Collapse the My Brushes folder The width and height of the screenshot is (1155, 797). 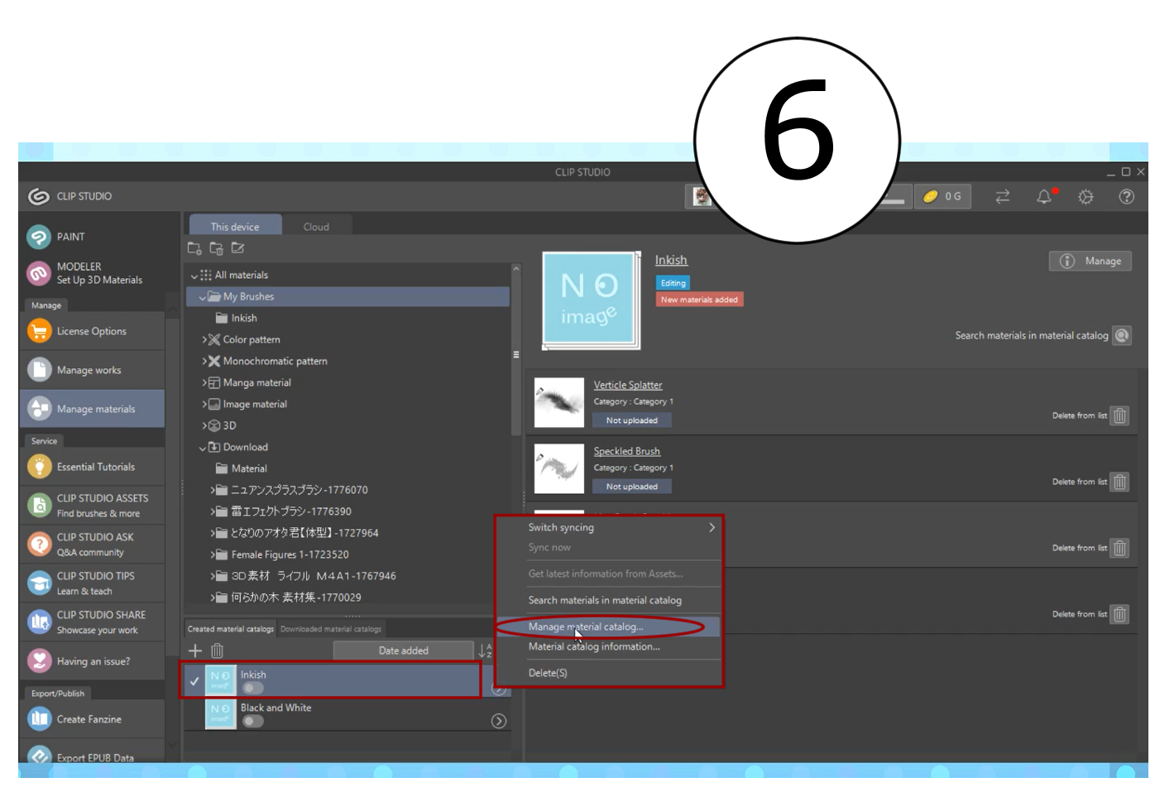click(203, 297)
